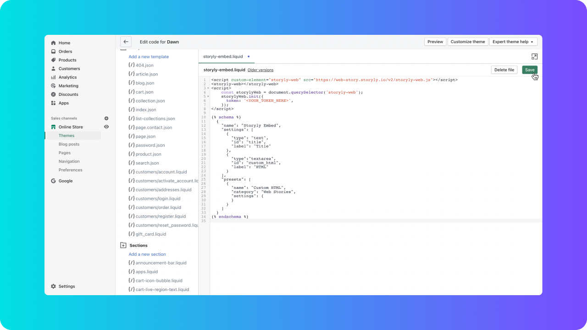Click the Google G icon
The image size is (587, 330).
[x=53, y=181]
